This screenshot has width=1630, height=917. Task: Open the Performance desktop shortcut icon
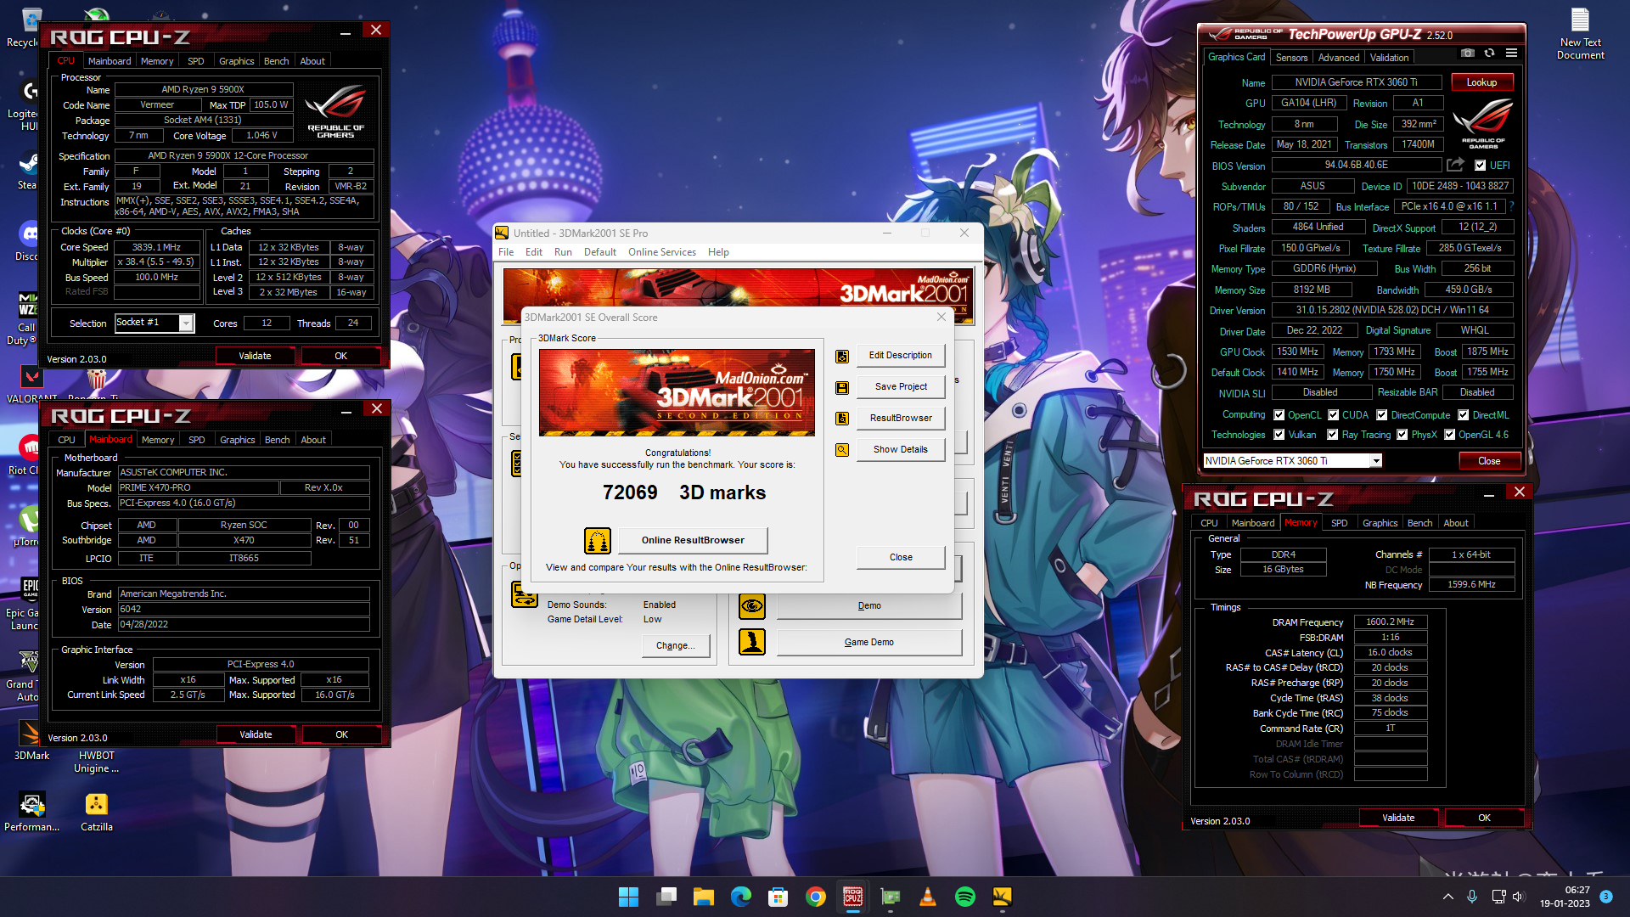tap(32, 812)
